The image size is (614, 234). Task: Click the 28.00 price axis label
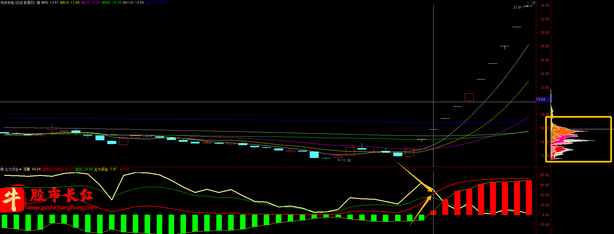point(545,46)
